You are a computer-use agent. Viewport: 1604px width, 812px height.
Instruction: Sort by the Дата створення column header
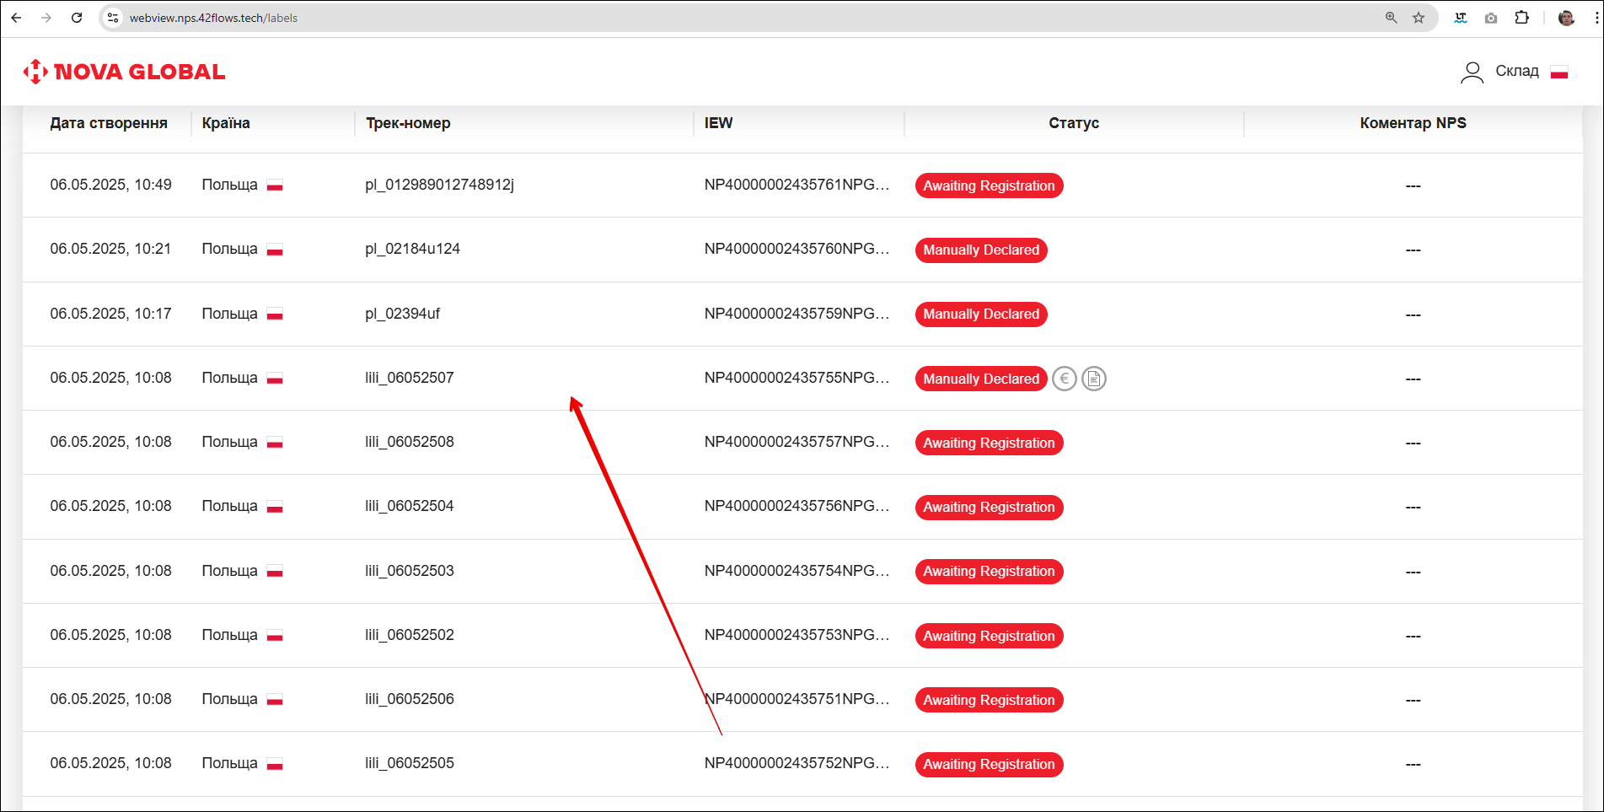[109, 123]
